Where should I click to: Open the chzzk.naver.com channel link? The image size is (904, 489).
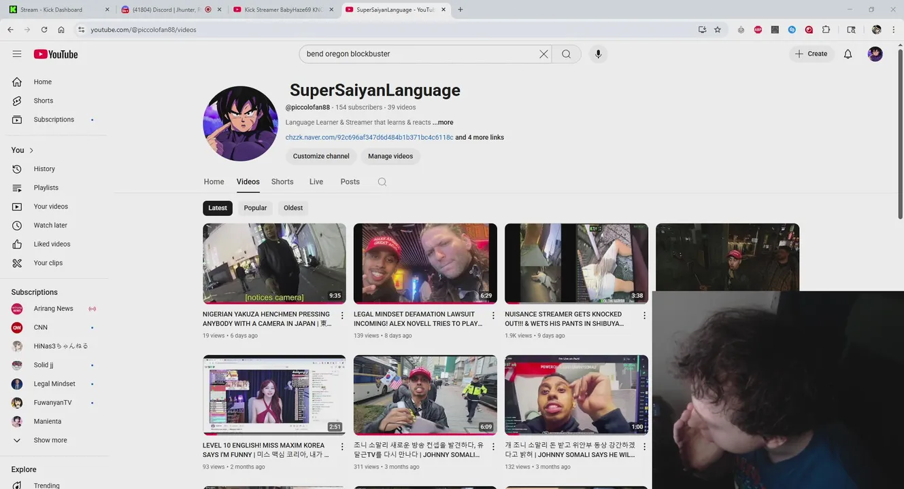(x=369, y=137)
